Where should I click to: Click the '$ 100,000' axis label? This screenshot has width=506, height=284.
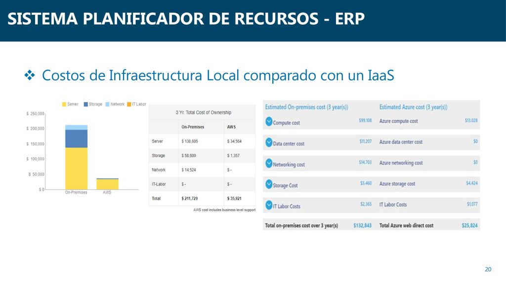tap(35, 159)
